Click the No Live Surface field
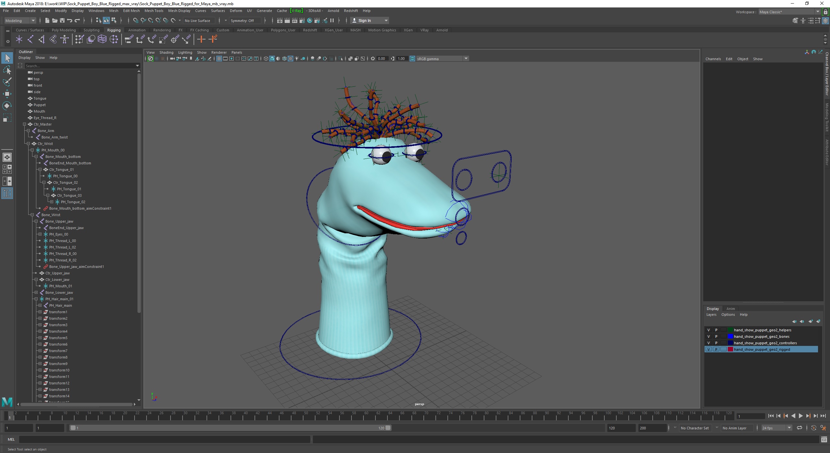This screenshot has width=830, height=453. pos(199,20)
